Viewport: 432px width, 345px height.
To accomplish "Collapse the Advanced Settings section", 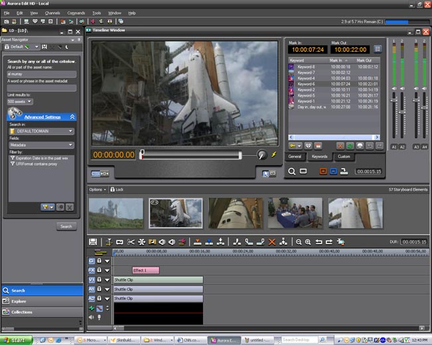I will point(72,117).
